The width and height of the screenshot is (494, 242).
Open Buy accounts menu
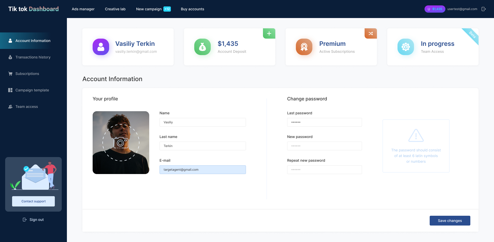(192, 9)
